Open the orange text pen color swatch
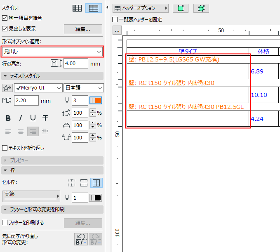 (96, 100)
